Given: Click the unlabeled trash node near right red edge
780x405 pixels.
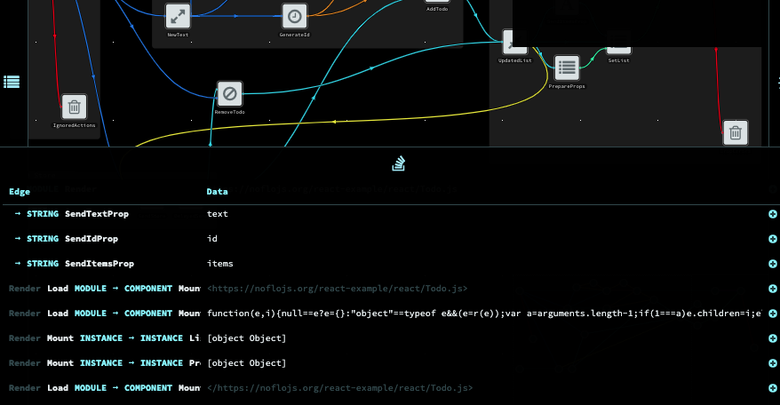Looking at the screenshot, I should pyautogui.click(x=736, y=133).
